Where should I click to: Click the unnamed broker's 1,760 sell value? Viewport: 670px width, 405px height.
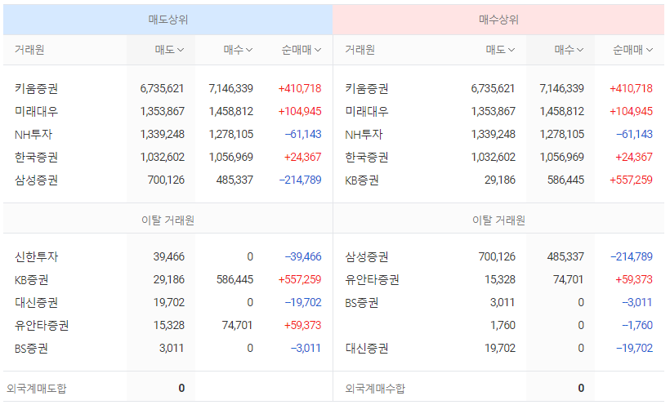503,326
